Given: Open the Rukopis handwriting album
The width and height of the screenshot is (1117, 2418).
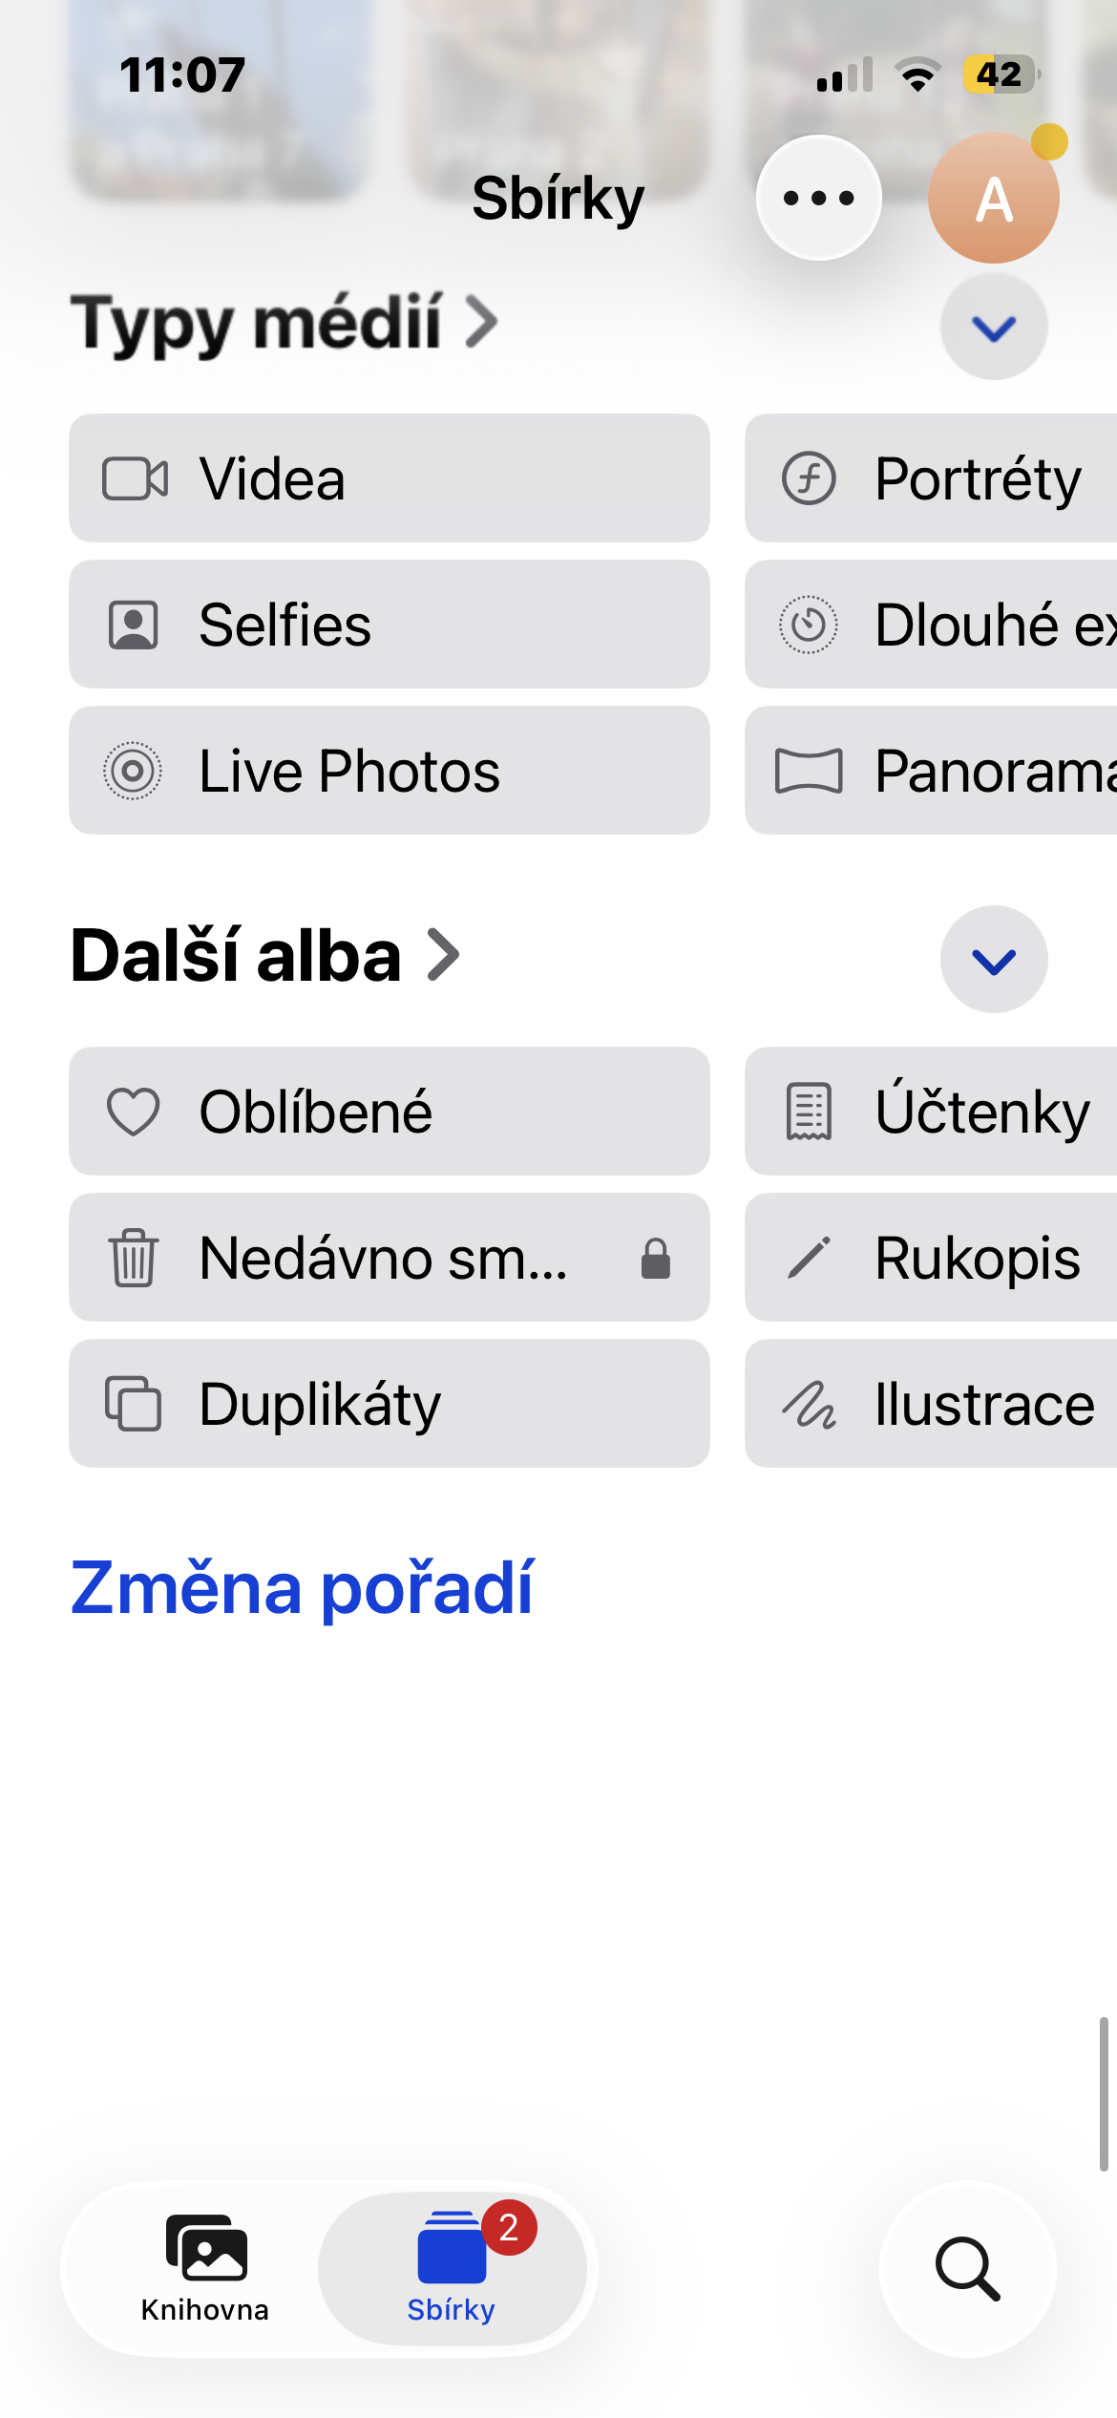Looking at the screenshot, I should [931, 1258].
